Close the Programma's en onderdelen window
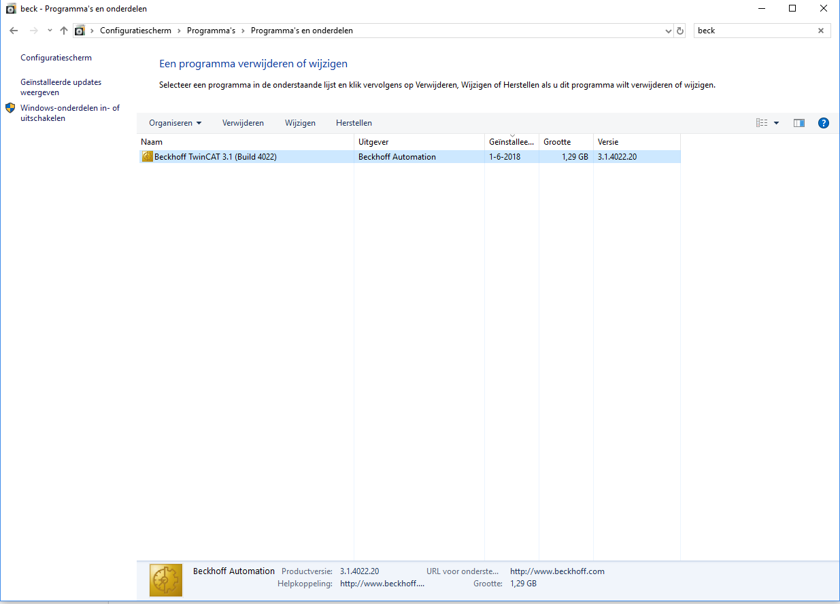The height and width of the screenshot is (604, 840). 824,9
